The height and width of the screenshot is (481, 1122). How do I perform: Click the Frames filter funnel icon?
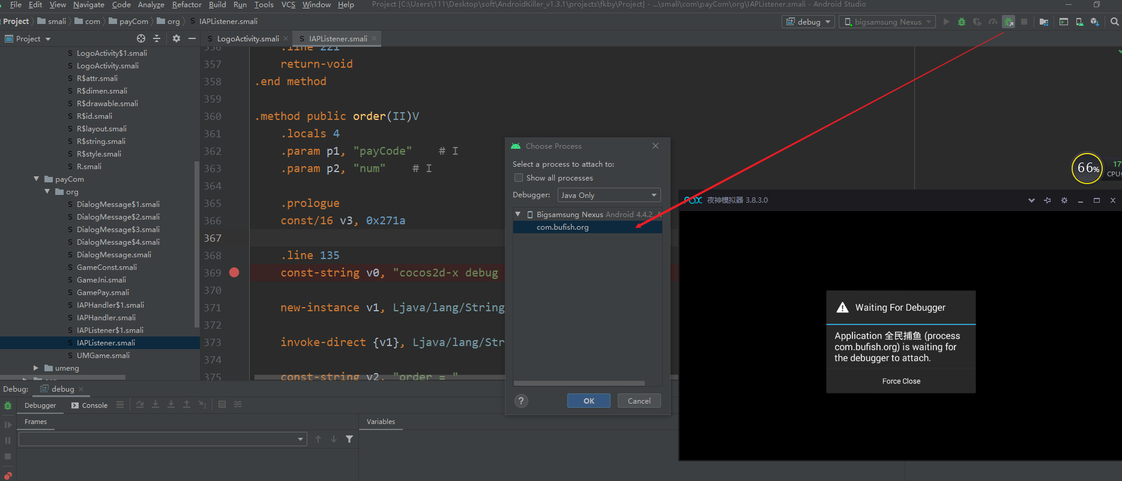pos(349,439)
